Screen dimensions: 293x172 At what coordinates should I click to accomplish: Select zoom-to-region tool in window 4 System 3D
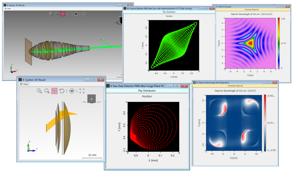tap(39, 91)
